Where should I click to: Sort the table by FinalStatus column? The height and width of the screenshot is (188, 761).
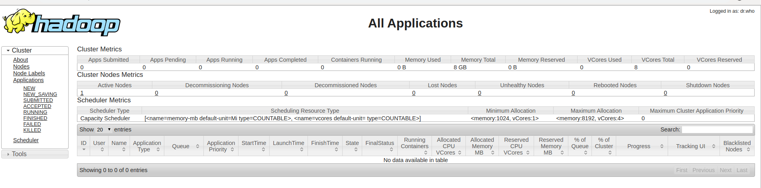[x=380, y=146]
